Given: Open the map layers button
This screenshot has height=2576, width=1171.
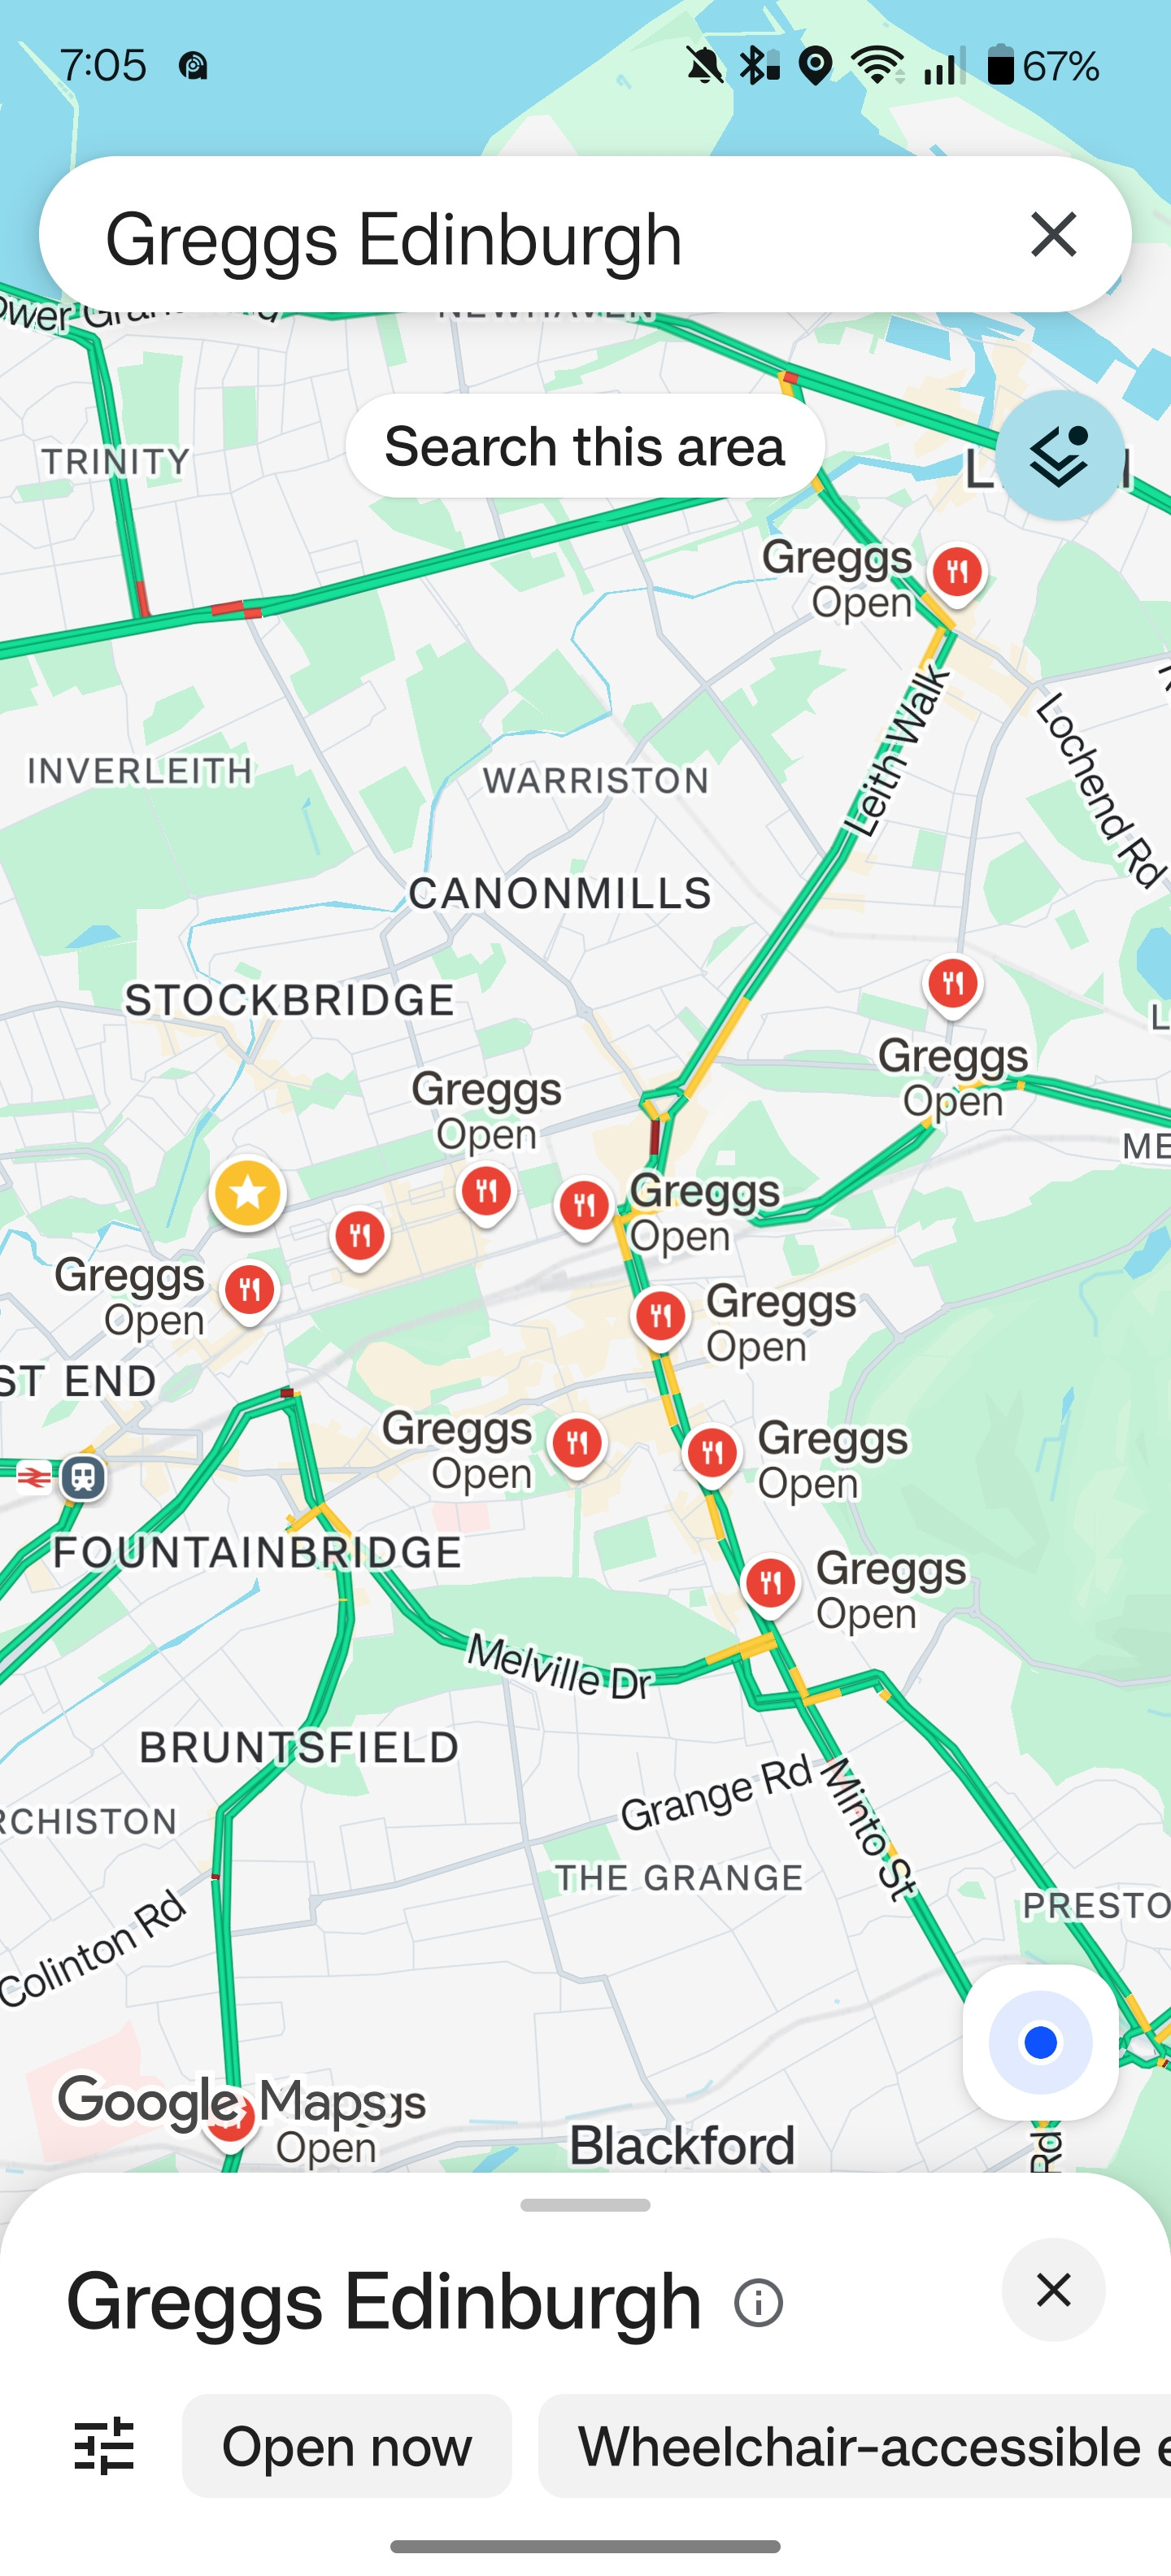Looking at the screenshot, I should click(1059, 455).
